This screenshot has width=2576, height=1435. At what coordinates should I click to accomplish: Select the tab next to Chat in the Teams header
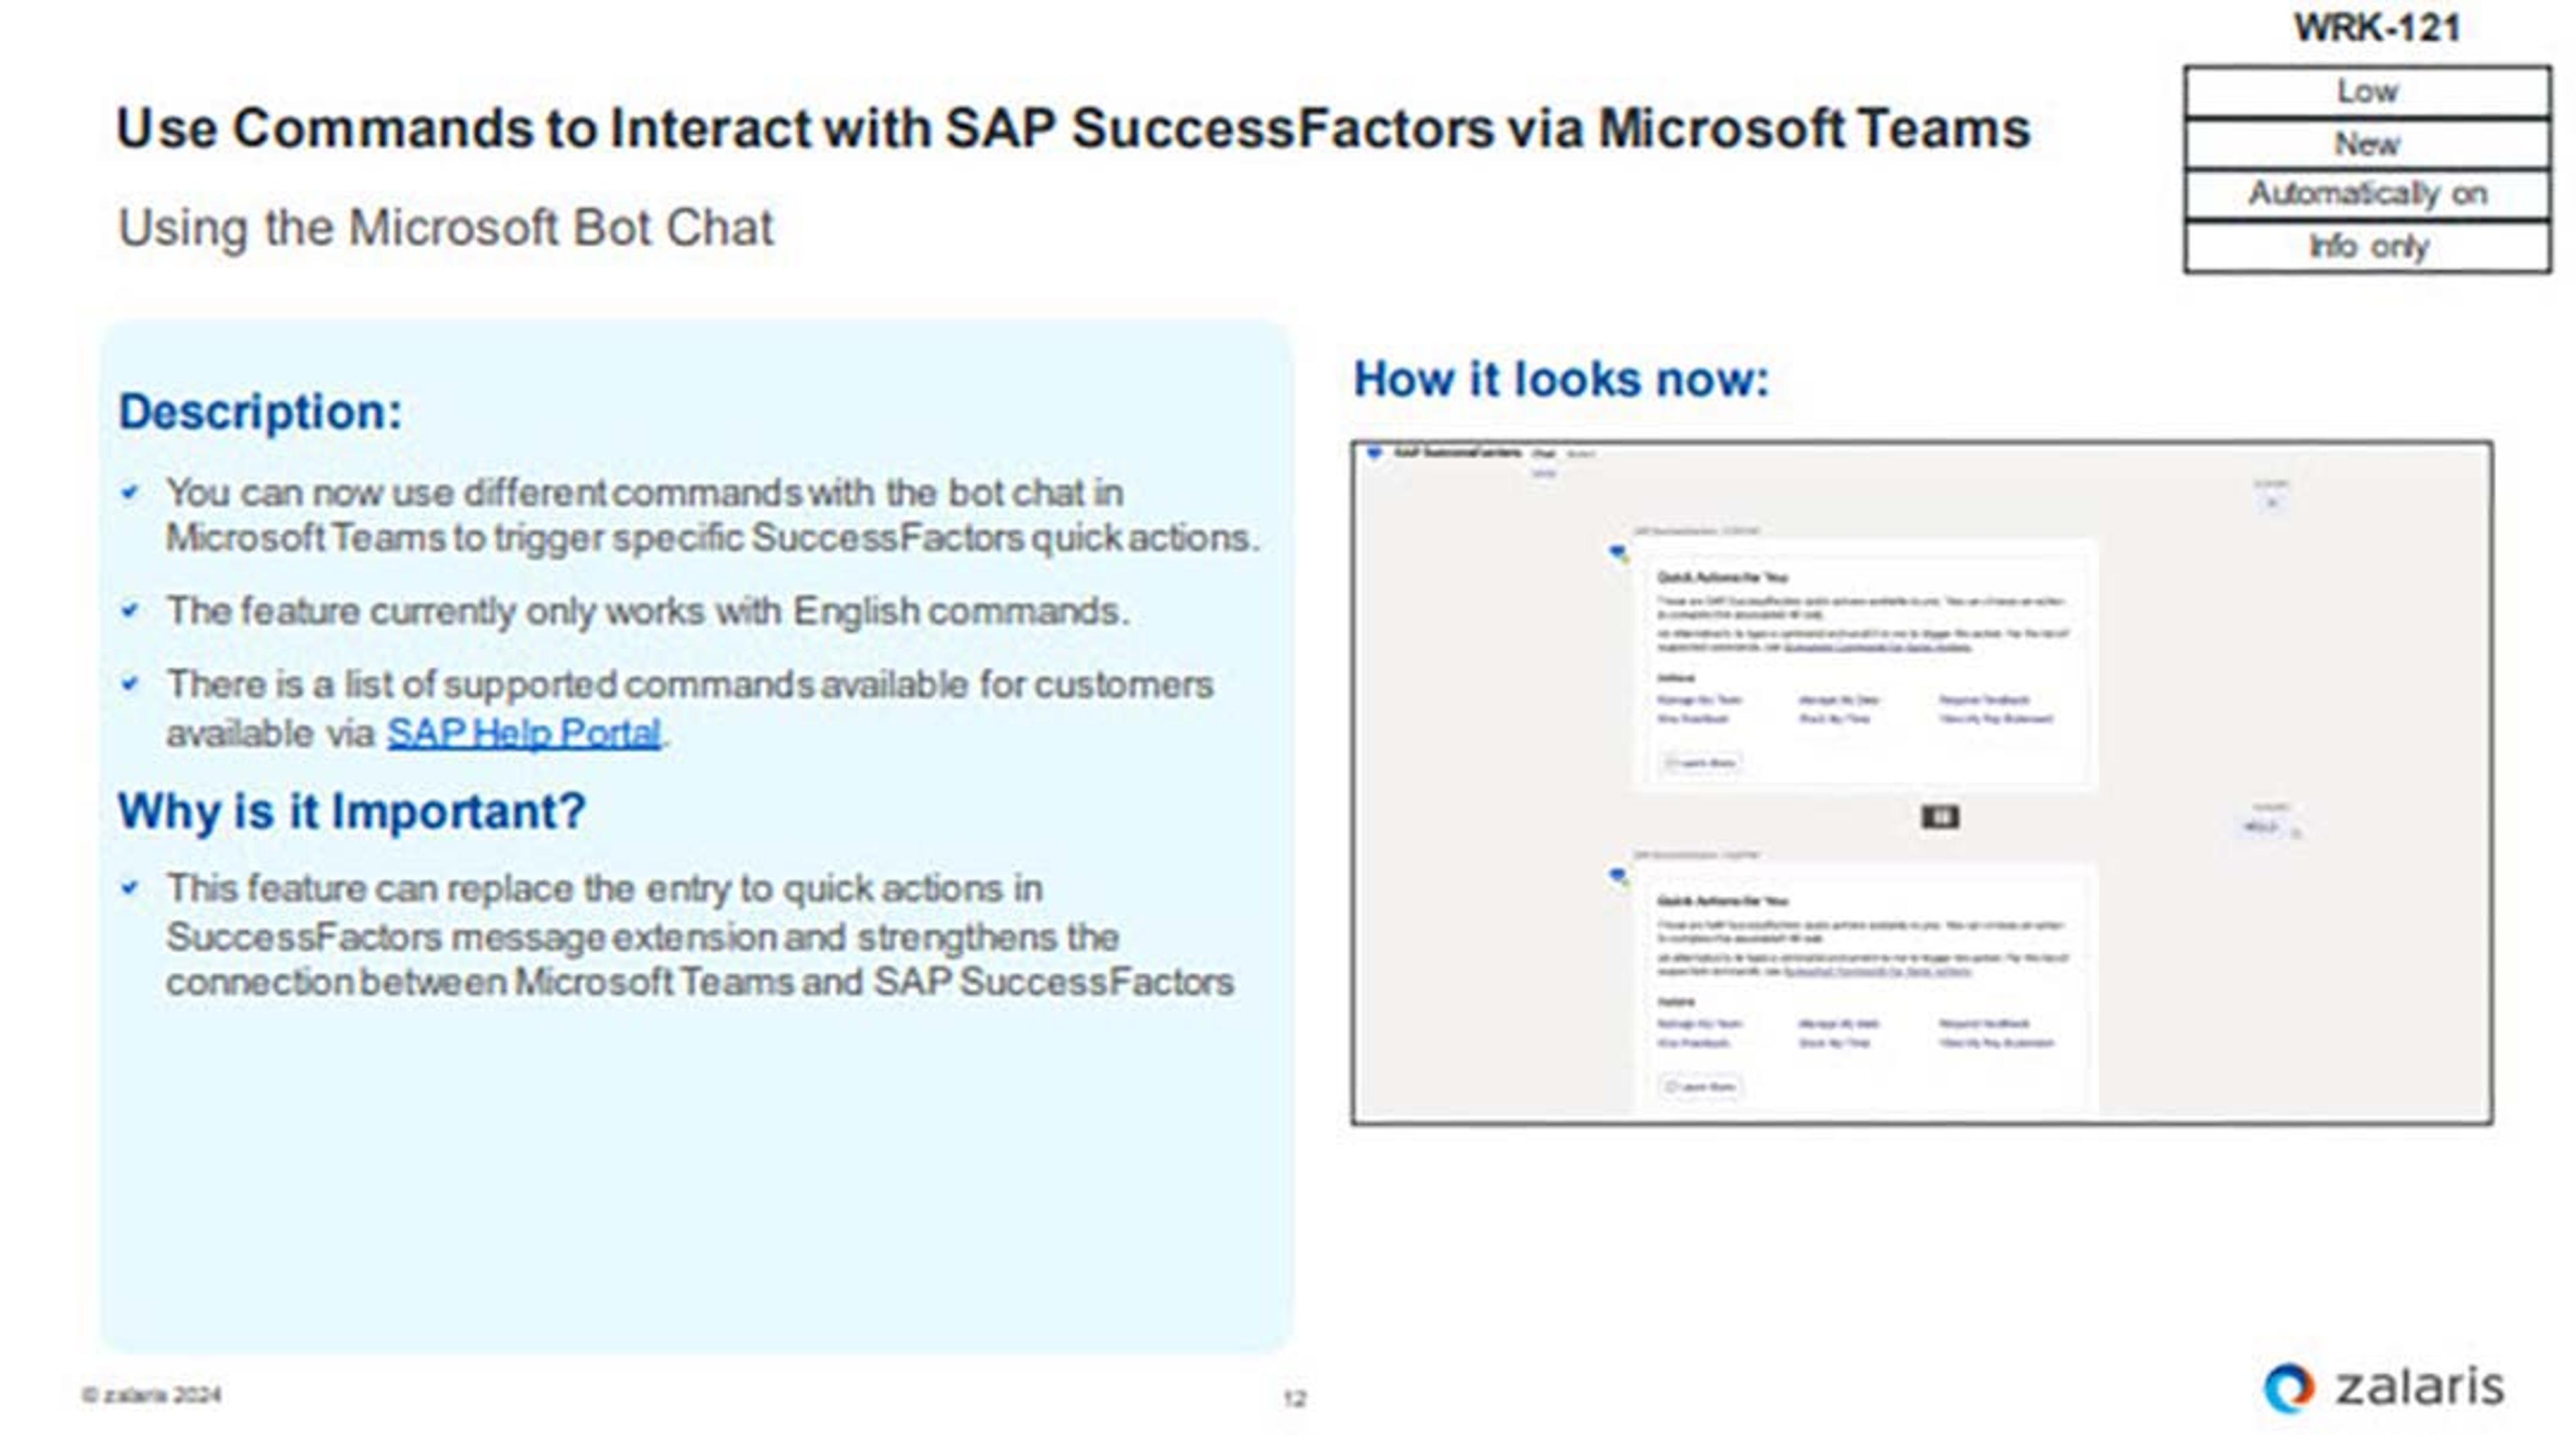(1581, 454)
